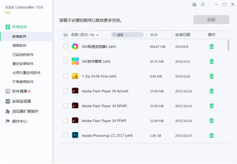
Task: Select the Adobe Photoshop CC 2017 checkbox
Action: 66,135
